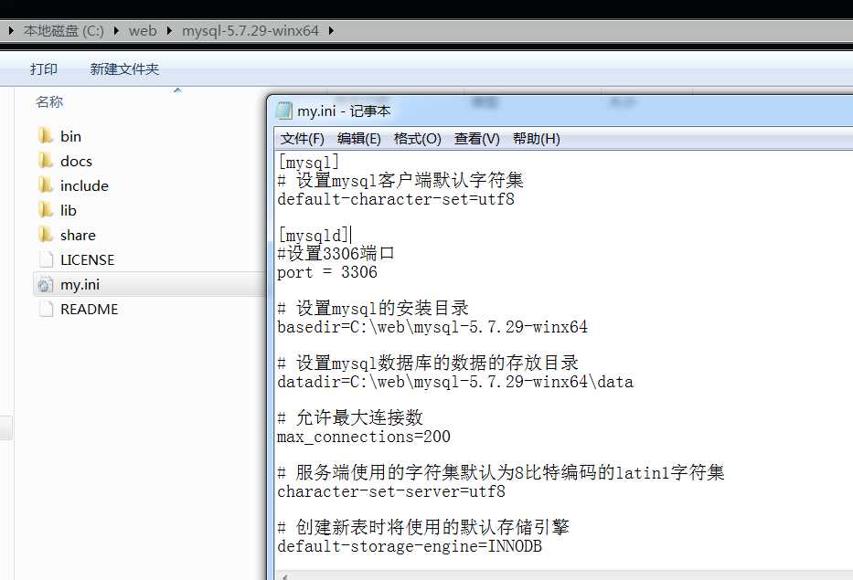Open the 文件(F) menu in Notepad
The height and width of the screenshot is (580, 853).
click(302, 139)
